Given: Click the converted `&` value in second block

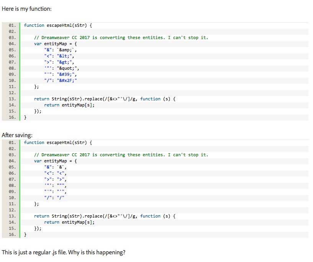Looking at the screenshot, I should [x=61, y=167].
